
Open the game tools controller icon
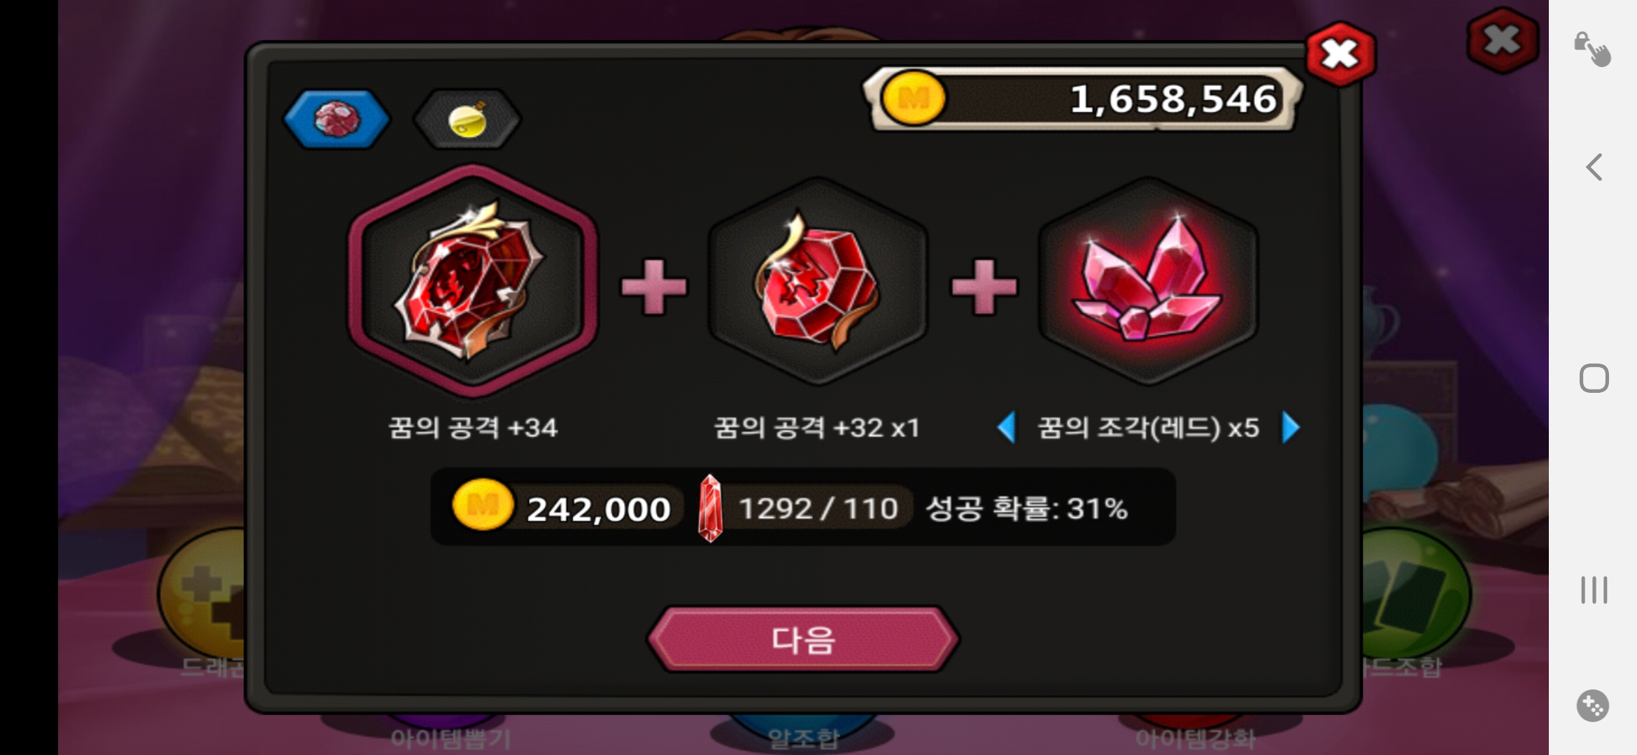click(1593, 705)
